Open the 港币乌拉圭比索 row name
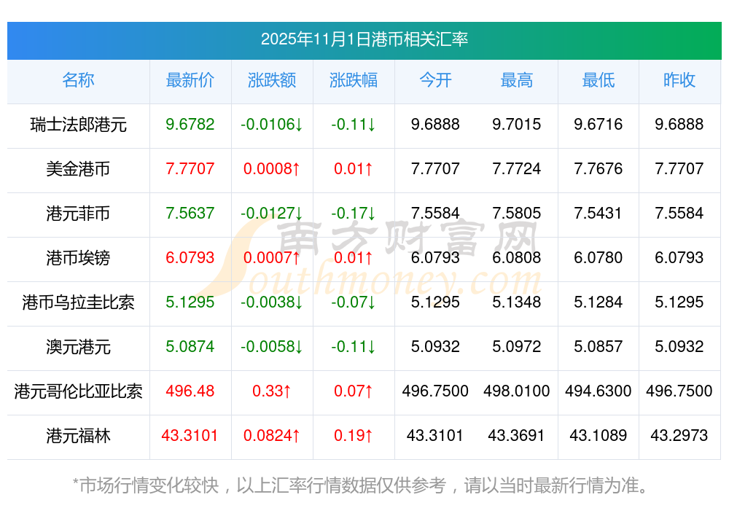 (78, 302)
